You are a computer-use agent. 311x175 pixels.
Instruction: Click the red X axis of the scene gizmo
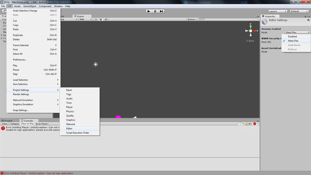tap(255, 31)
